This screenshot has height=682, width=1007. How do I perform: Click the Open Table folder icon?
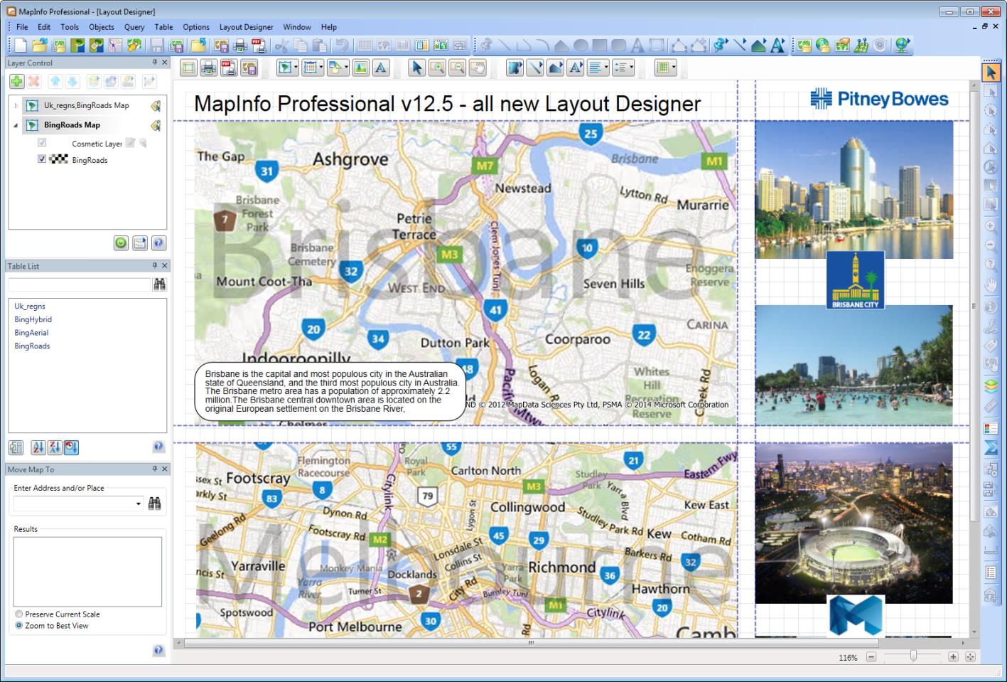pyautogui.click(x=39, y=46)
